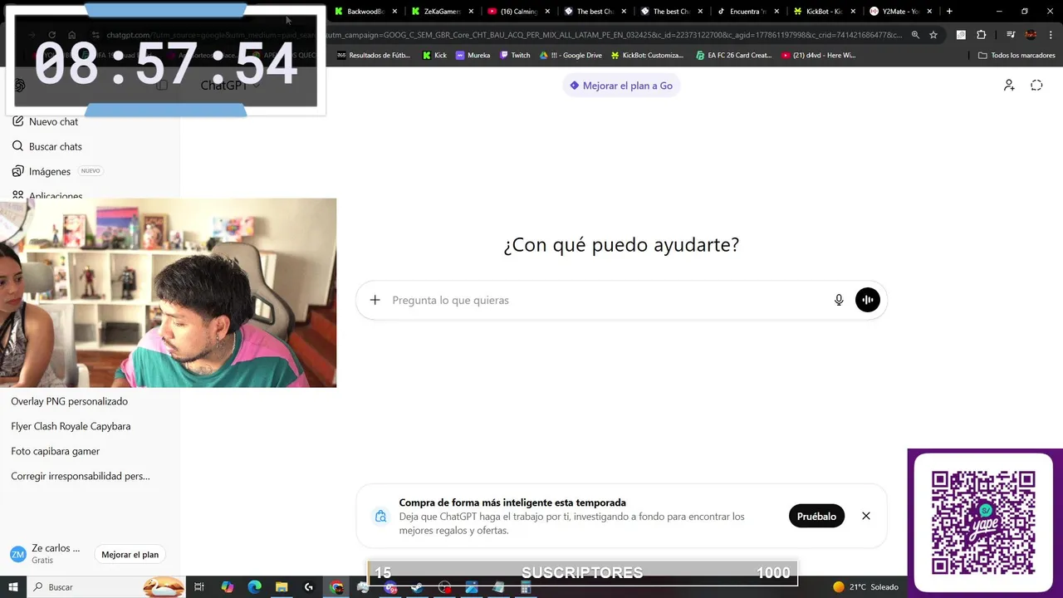Open the EA FC 26 Card Creat... bookmark
1063x598 pixels.
point(733,55)
